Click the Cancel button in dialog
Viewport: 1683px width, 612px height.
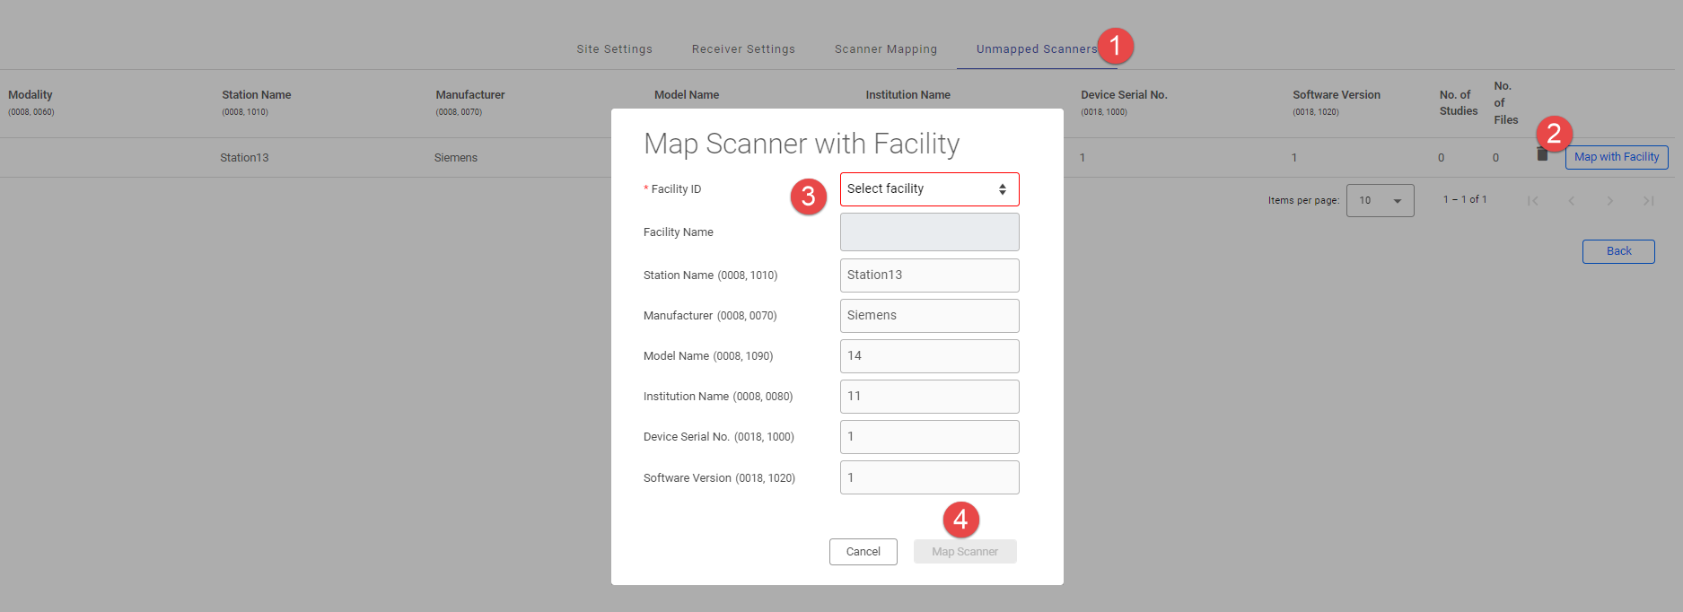(x=863, y=552)
